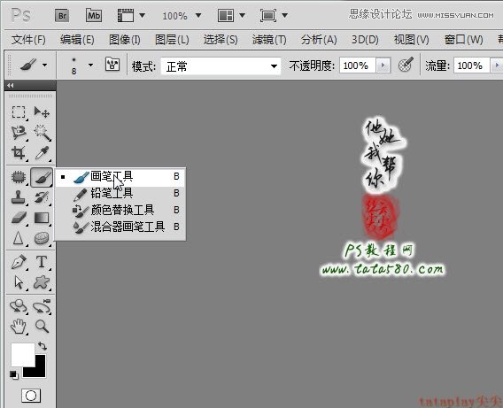Toggle tablet pressure for opacity
The height and width of the screenshot is (408, 503).
point(406,65)
